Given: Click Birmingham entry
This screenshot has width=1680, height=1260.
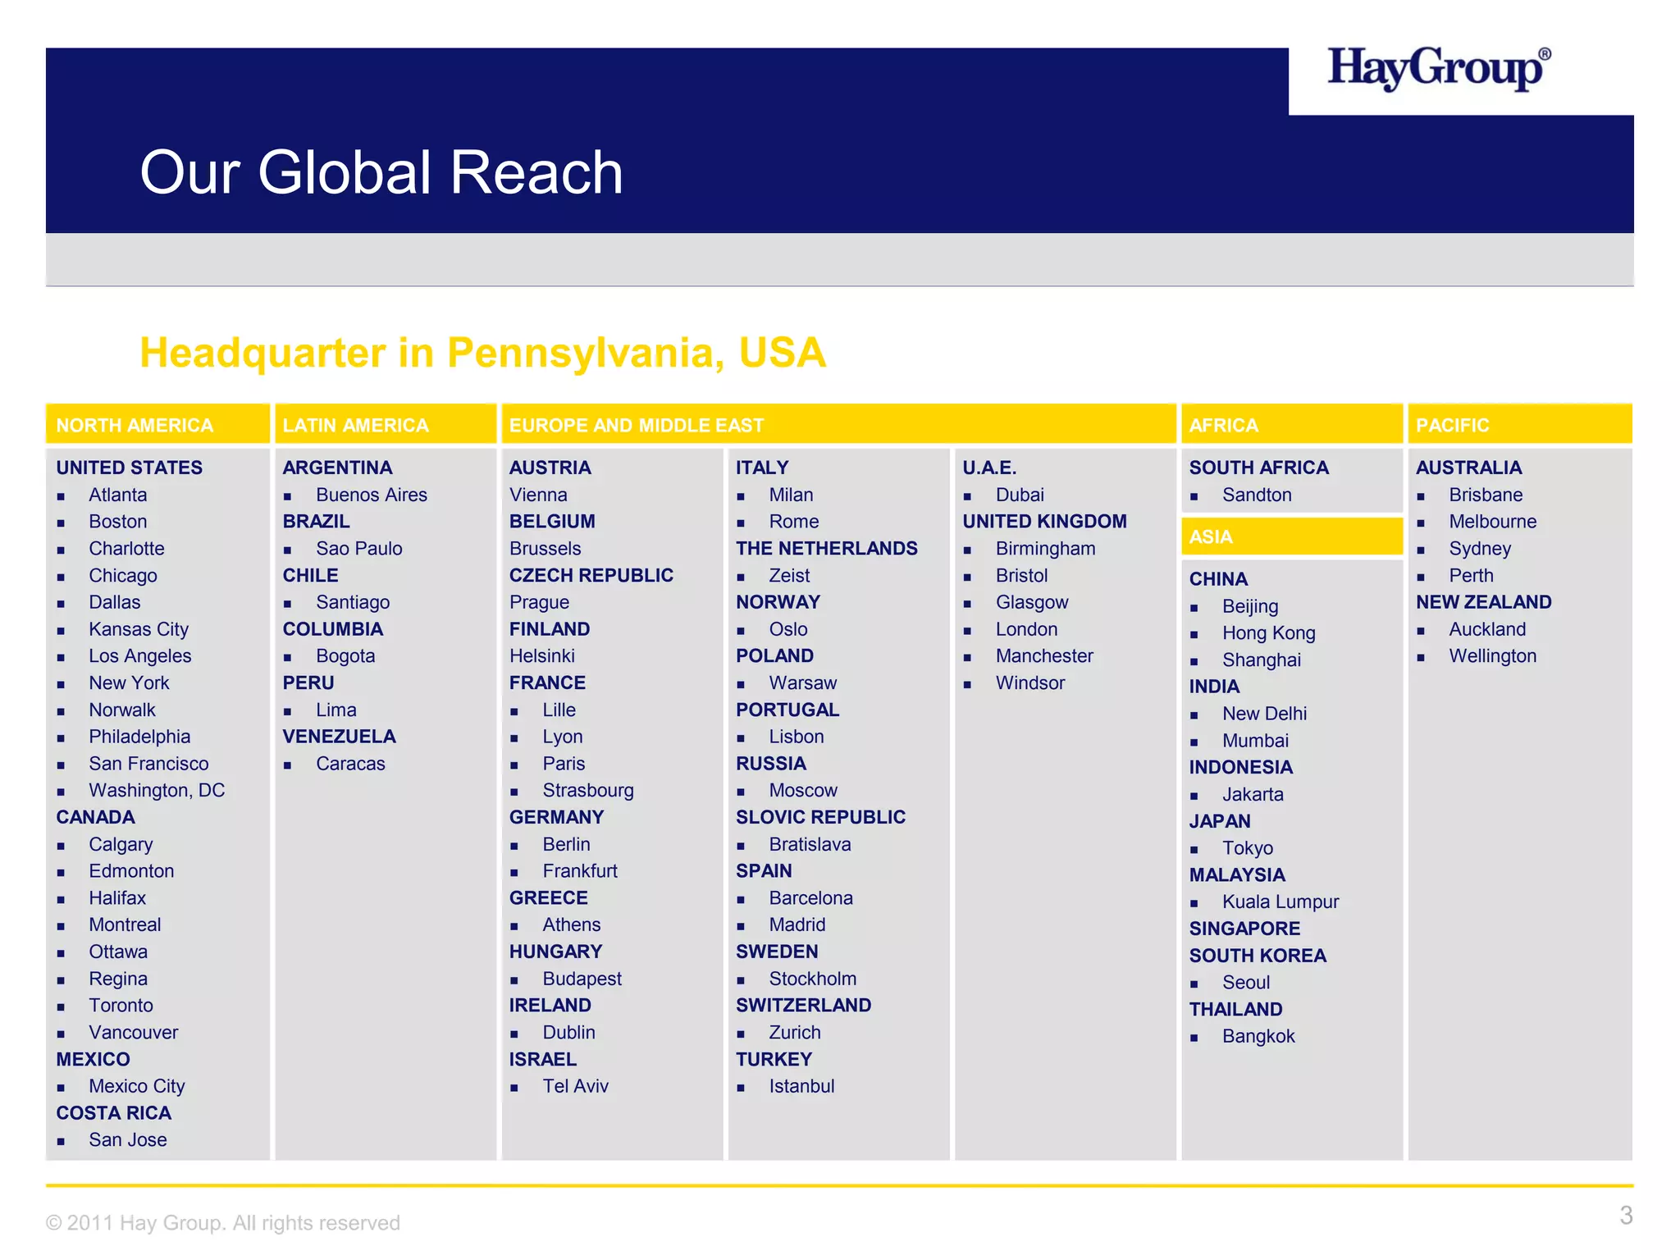Looking at the screenshot, I should pyautogui.click(x=1045, y=549).
